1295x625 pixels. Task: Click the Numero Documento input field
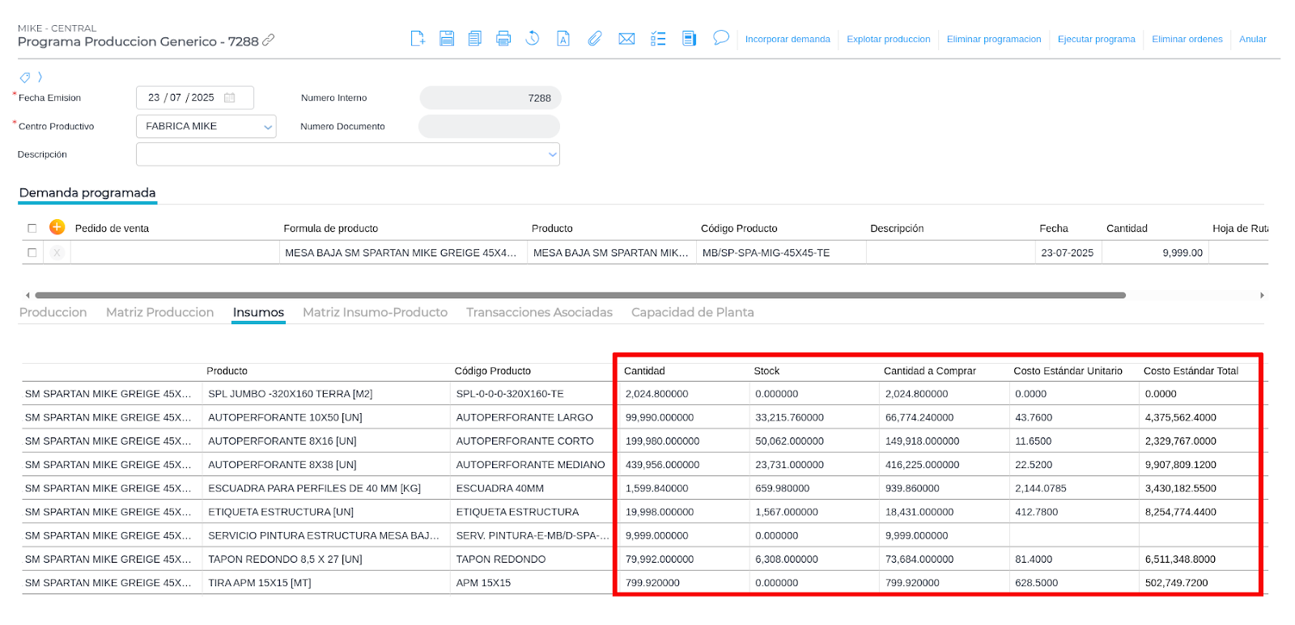(x=489, y=126)
